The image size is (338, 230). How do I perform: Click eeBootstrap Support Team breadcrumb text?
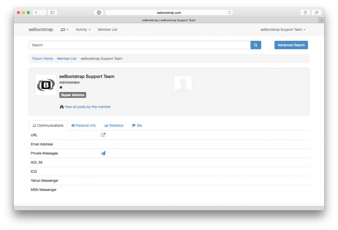click(x=102, y=58)
